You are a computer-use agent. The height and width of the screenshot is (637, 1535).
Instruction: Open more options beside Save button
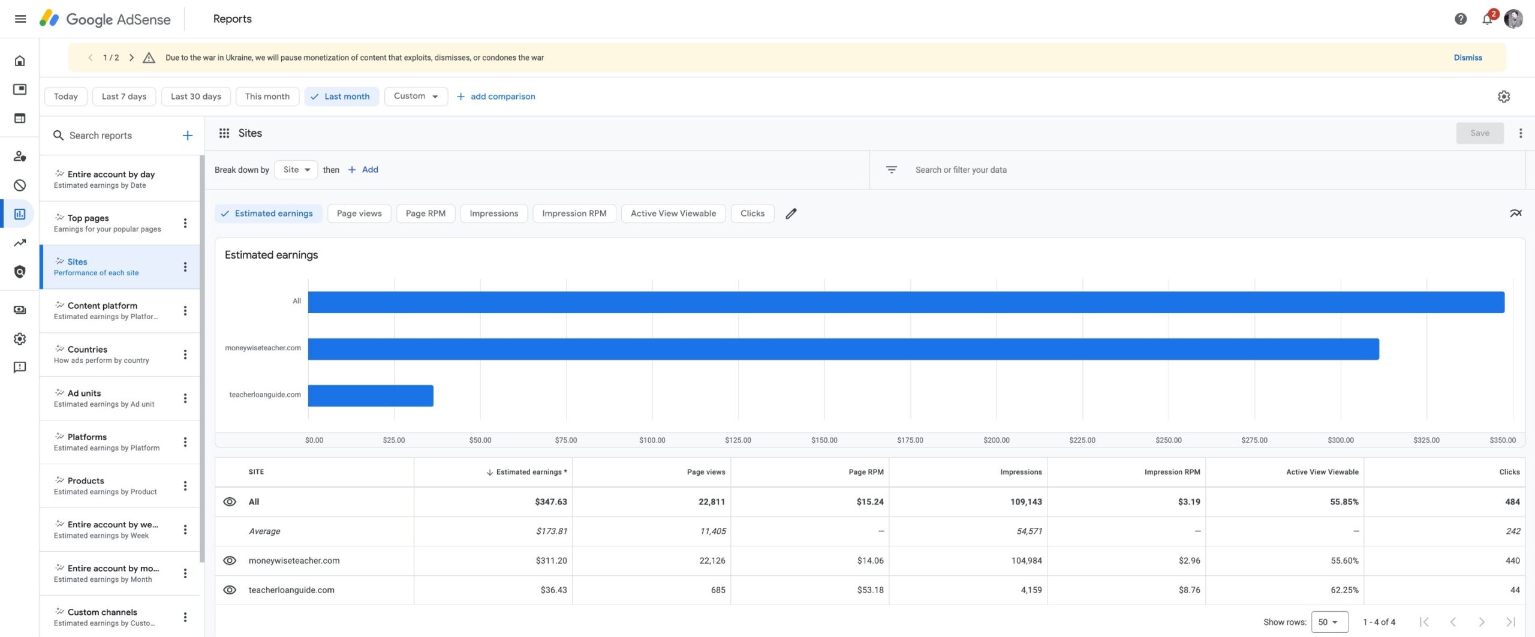tap(1521, 133)
